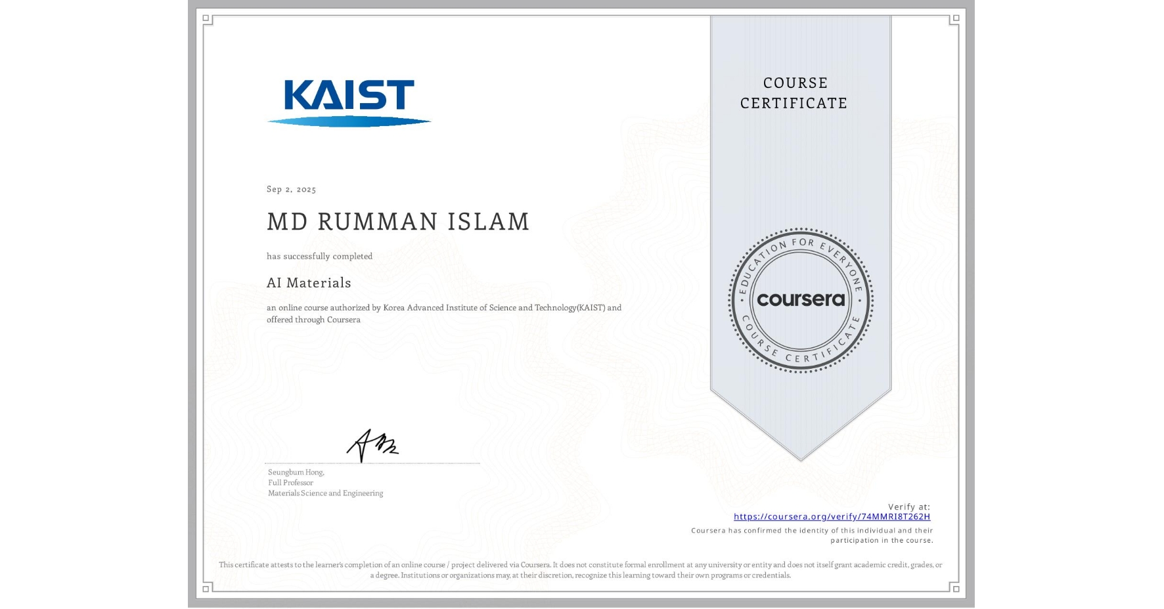Open the coursera.org verify link

832,516
